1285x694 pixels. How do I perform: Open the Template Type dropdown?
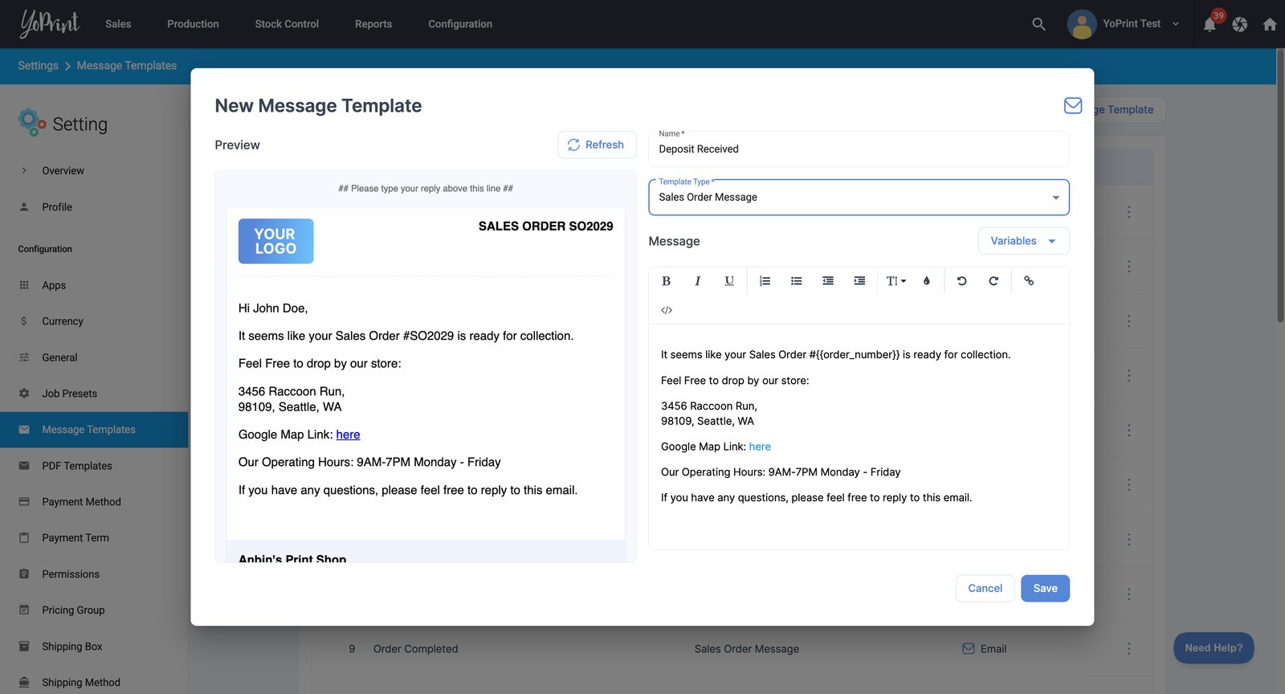click(x=859, y=198)
